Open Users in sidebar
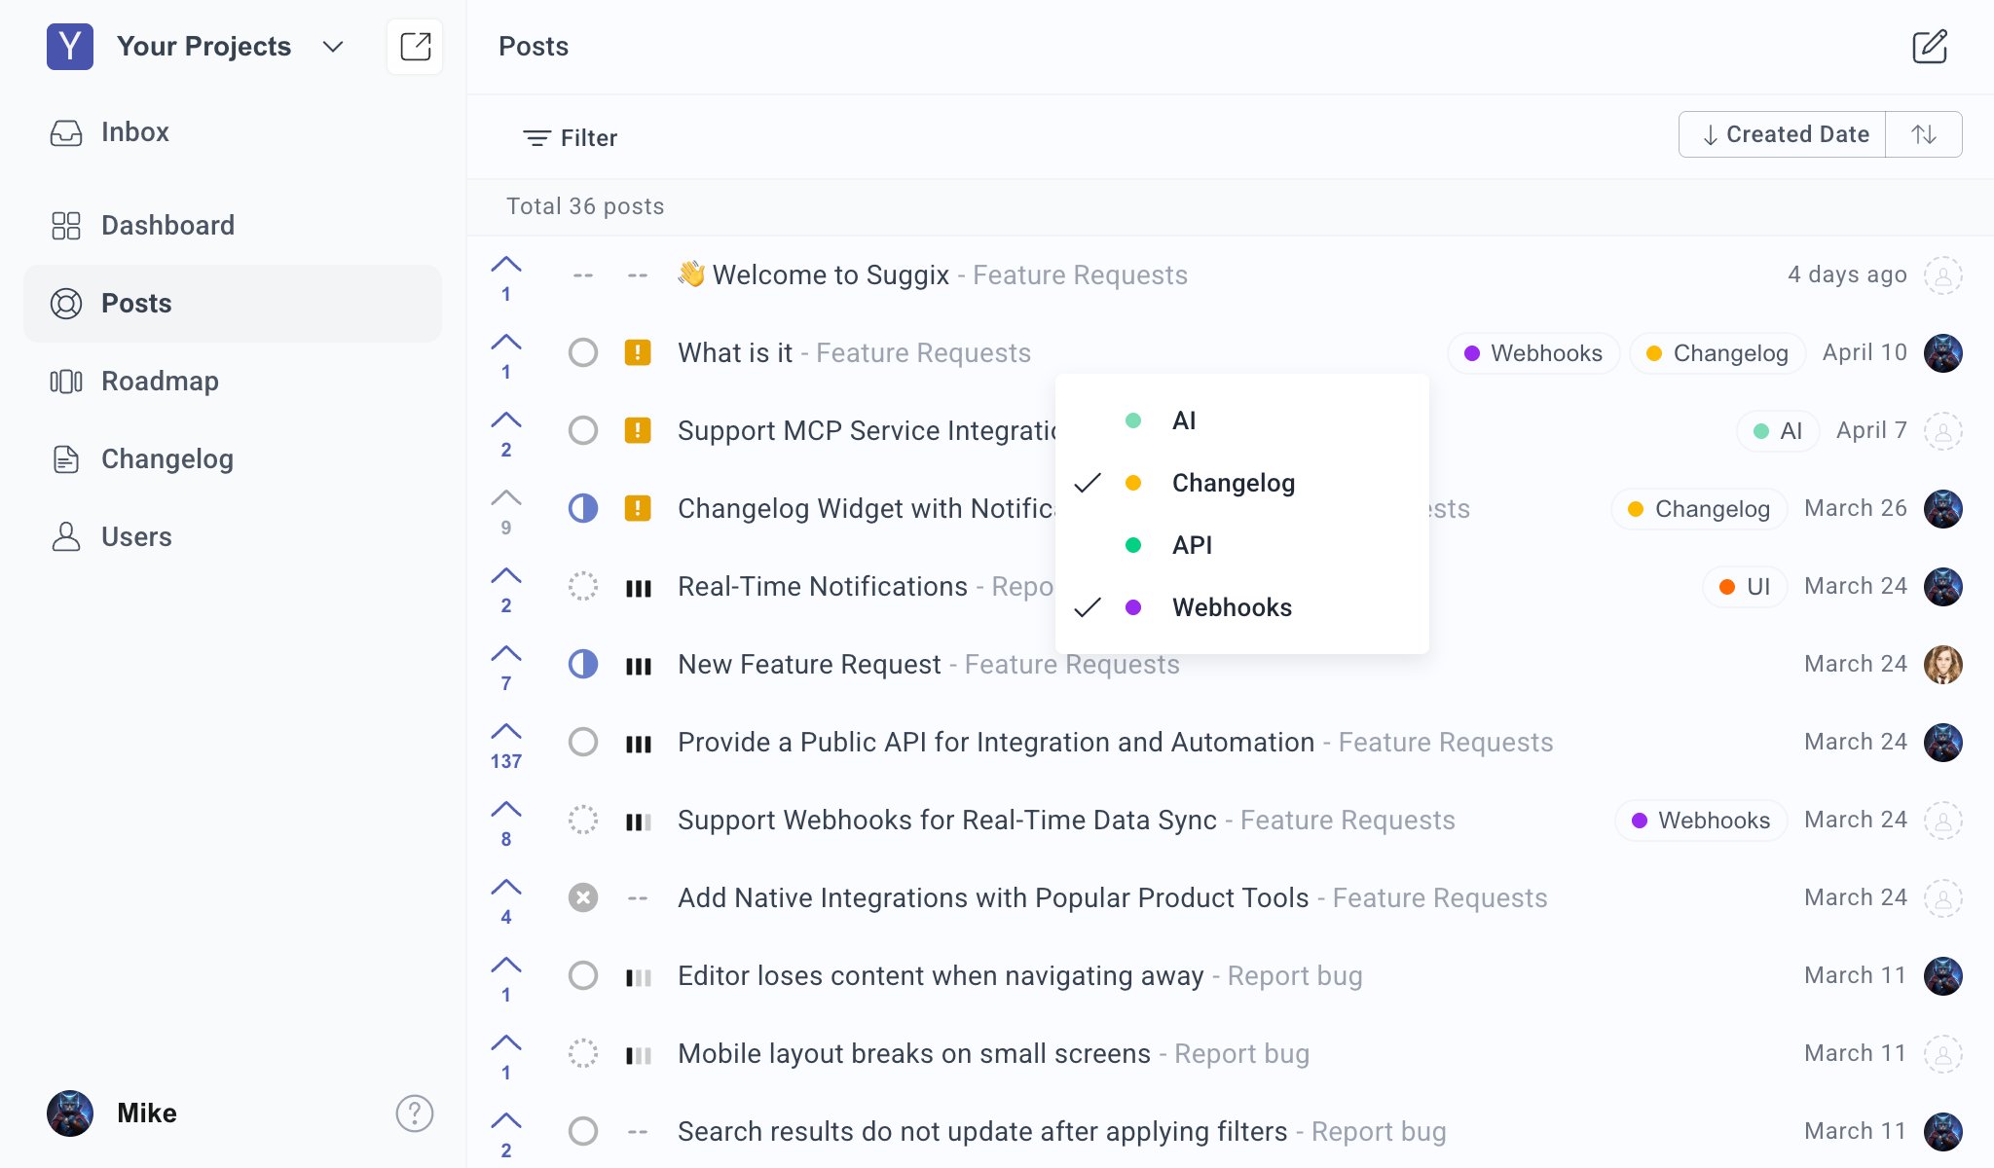This screenshot has width=1994, height=1168. [233, 537]
